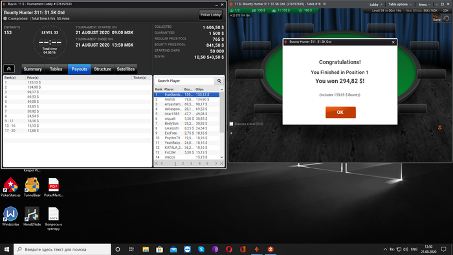Image resolution: width=453 pixels, height=255 pixels.
Task: Open the Menu dropdown on table window
Action: pyautogui.click(x=424, y=5)
